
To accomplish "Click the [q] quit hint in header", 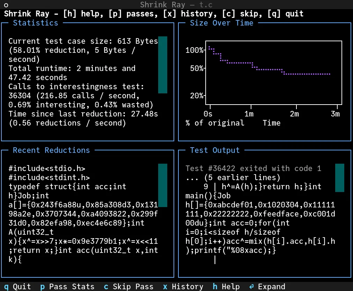I will tap(285, 14).
